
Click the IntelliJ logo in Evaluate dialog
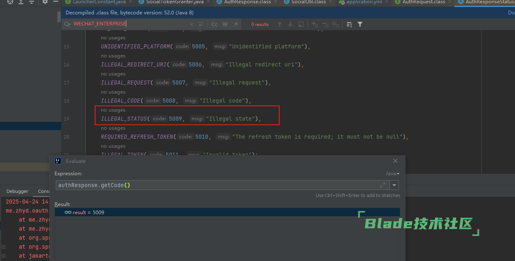pyautogui.click(x=58, y=161)
